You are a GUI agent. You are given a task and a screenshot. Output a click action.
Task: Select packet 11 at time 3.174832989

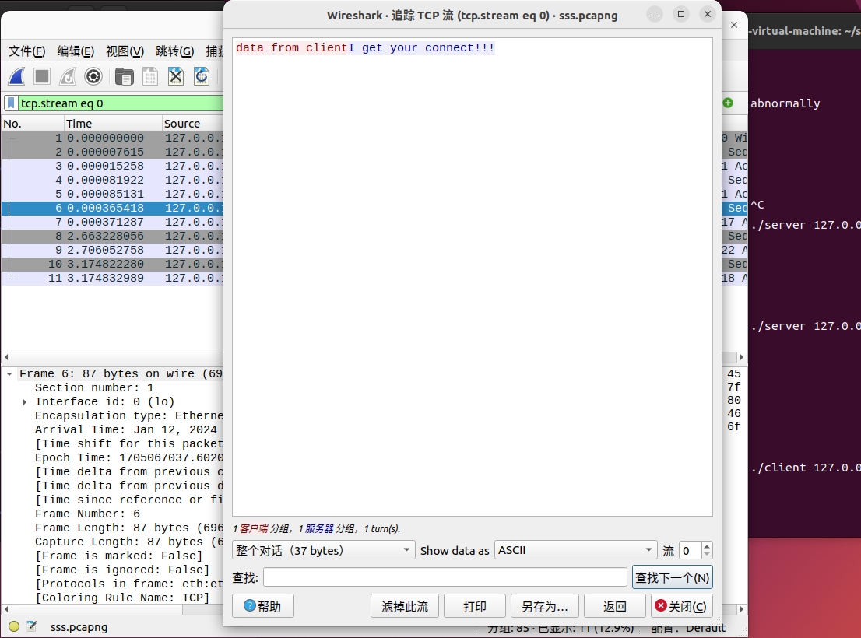112,278
